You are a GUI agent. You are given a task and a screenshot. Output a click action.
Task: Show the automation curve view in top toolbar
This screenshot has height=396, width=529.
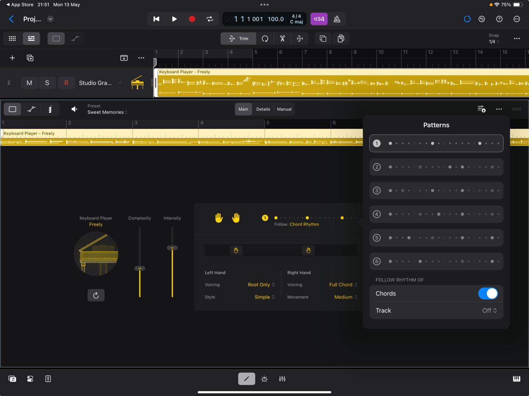tap(75, 39)
